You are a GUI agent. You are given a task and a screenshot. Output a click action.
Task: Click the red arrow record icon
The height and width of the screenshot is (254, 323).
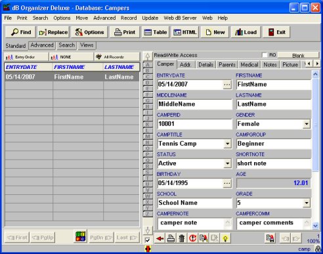tap(160, 238)
